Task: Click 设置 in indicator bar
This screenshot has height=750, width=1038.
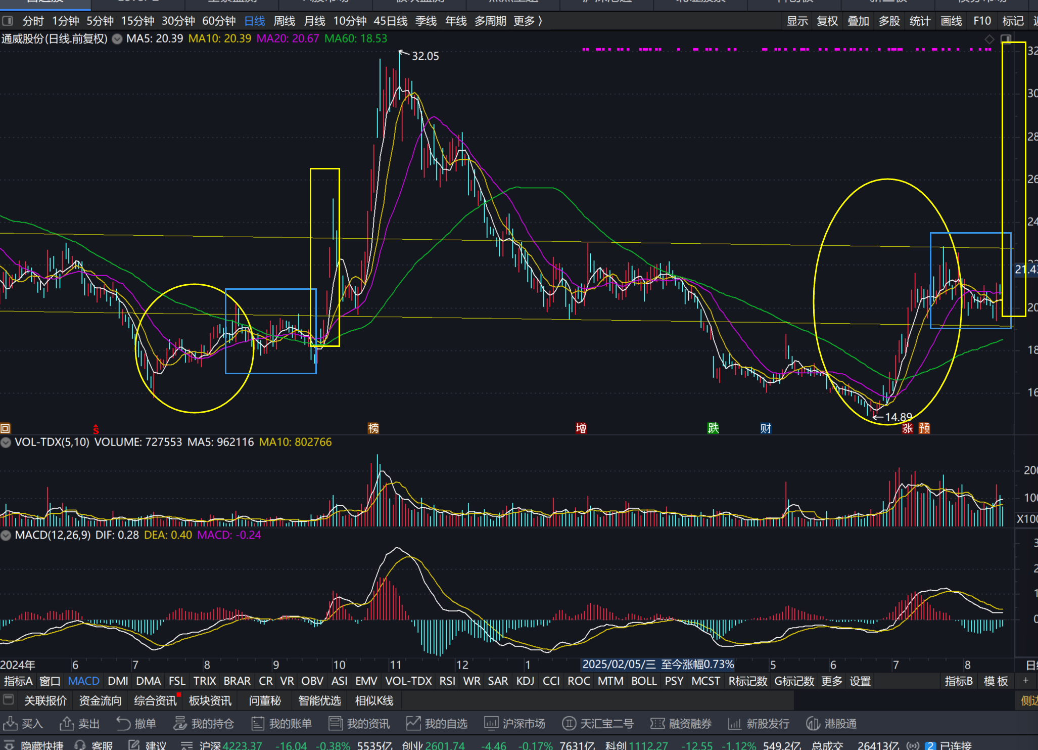Action: click(x=860, y=681)
